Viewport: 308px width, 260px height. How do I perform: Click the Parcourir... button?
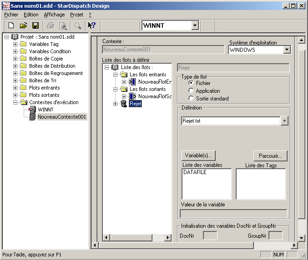pos(270,155)
